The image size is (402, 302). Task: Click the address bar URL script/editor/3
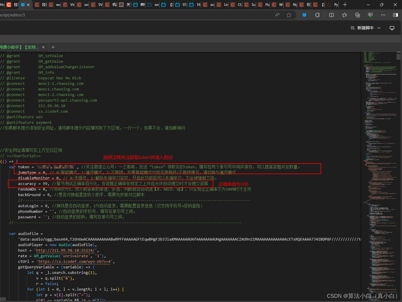click(x=13, y=15)
